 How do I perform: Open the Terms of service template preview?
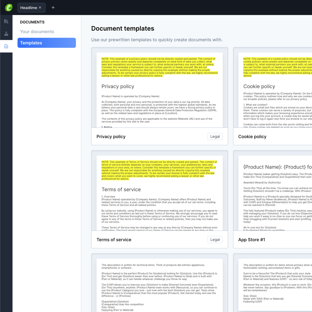pos(160,193)
